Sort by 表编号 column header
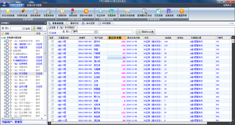Screen dimensions: 235x125 (x=85, y=38)
